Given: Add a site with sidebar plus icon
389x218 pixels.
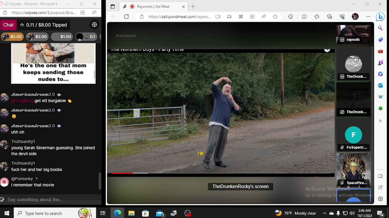Looking at the screenshot, I should click(380, 121).
